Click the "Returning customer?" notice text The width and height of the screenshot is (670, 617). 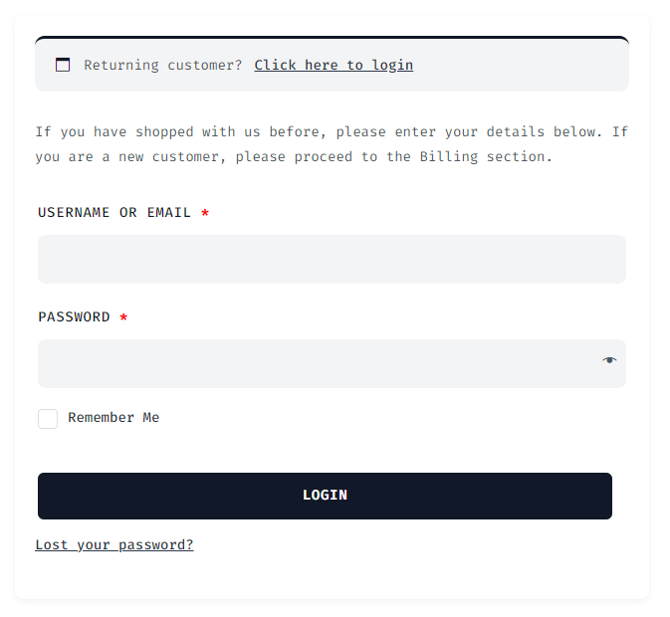point(162,66)
